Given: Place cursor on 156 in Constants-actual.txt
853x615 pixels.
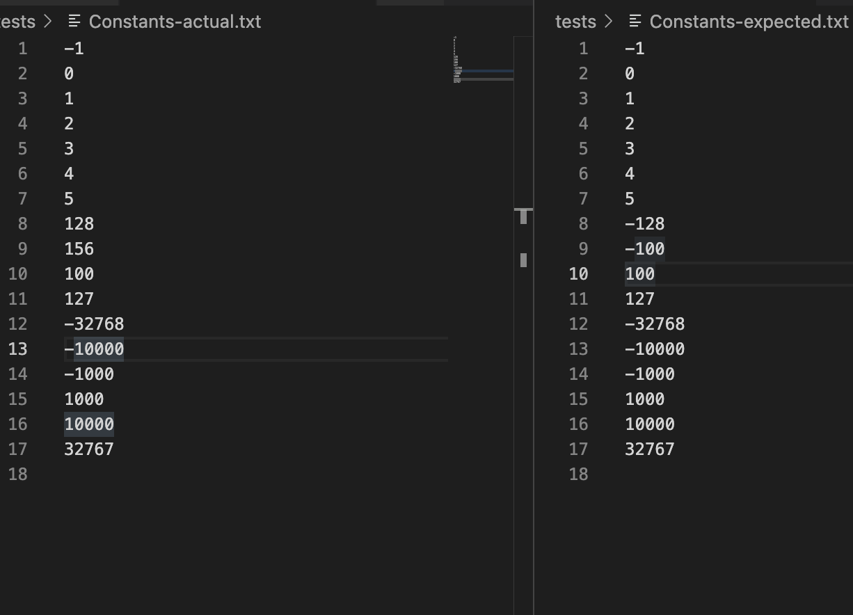Looking at the screenshot, I should click(79, 248).
